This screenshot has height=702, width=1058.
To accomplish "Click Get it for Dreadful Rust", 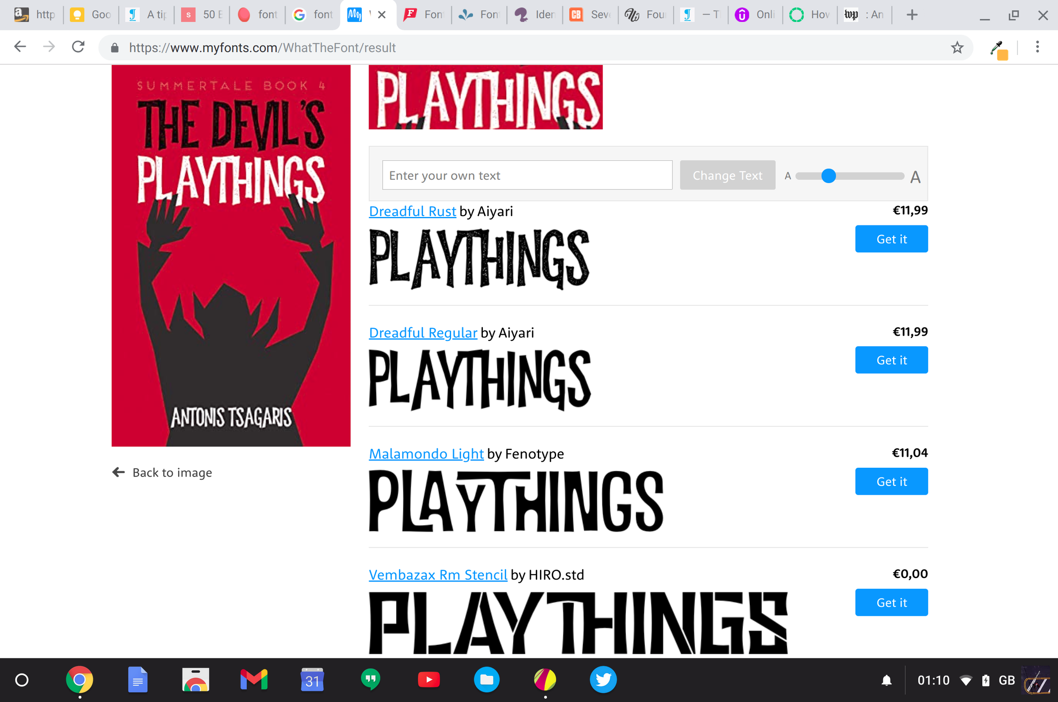I will pyautogui.click(x=891, y=239).
